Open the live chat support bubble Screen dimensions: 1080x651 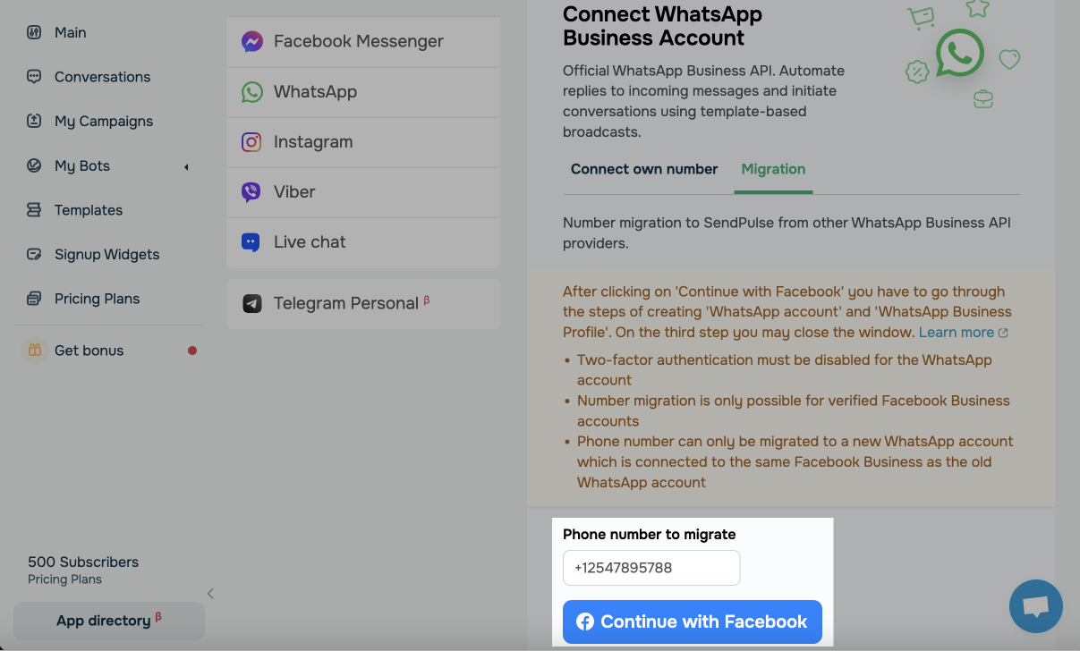click(x=1035, y=606)
